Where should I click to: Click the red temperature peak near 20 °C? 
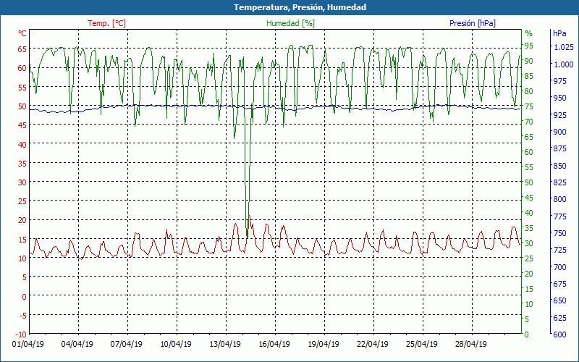(250, 216)
